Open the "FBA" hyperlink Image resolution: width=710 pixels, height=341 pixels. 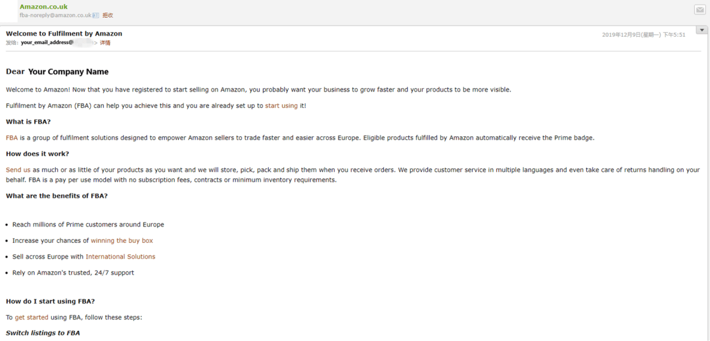tap(12, 138)
